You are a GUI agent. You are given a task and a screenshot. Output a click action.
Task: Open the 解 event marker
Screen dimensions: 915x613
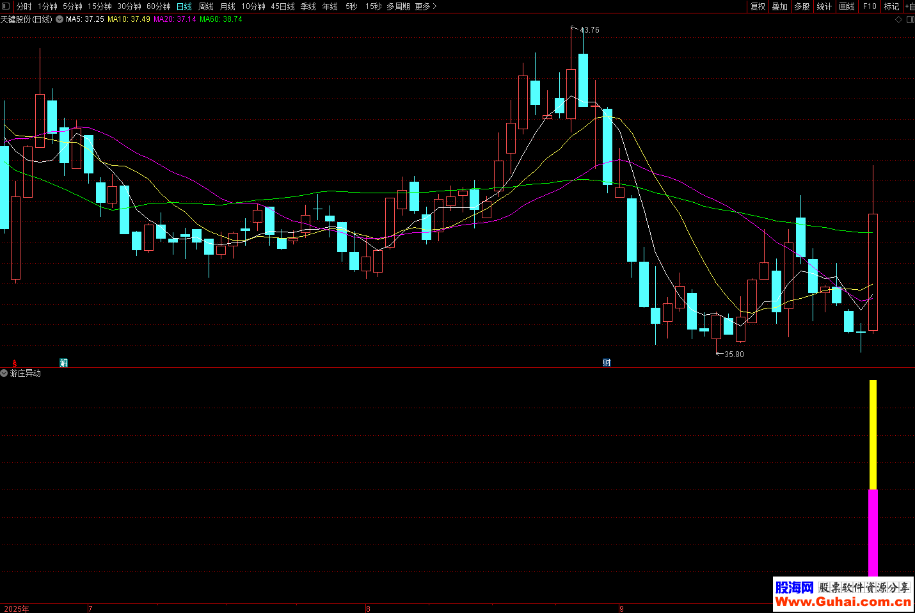pos(63,363)
